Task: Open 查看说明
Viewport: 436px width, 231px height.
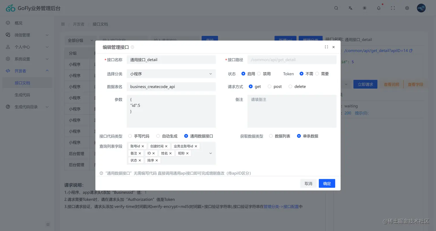Action: point(391,84)
